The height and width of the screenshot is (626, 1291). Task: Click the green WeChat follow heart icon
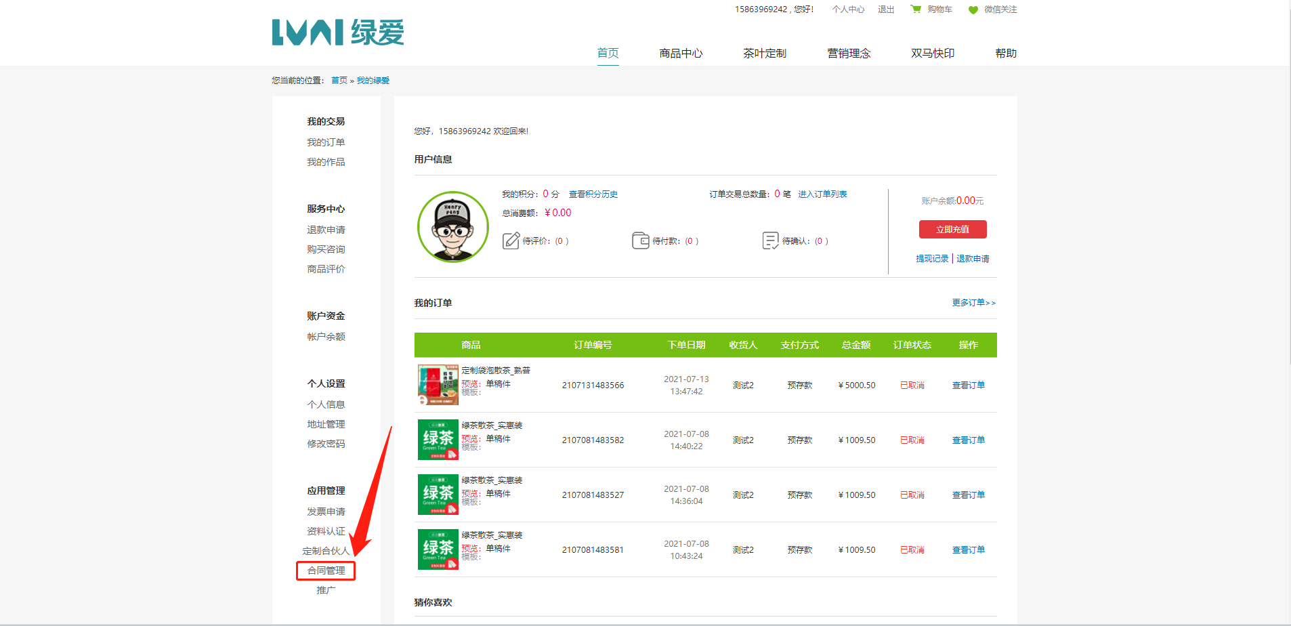(973, 10)
